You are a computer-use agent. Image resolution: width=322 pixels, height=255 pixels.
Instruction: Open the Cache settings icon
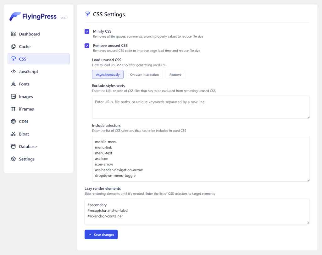pyautogui.click(x=13, y=46)
